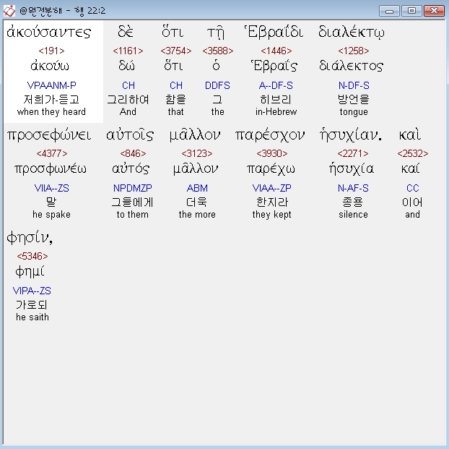Viewport: 449px width, 449px height.
Task: Open Strong's number <846>
Action: coord(133,153)
